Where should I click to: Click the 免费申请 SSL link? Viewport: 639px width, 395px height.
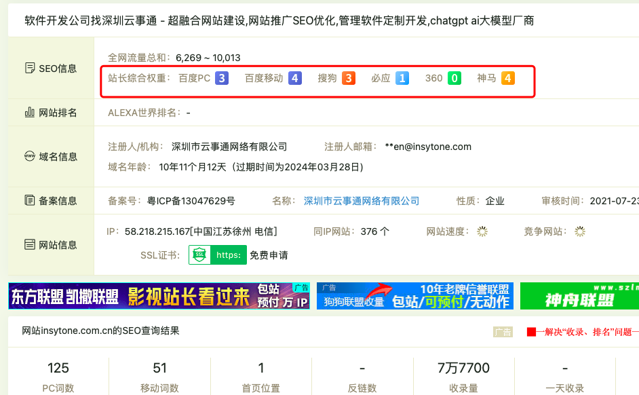coord(269,255)
